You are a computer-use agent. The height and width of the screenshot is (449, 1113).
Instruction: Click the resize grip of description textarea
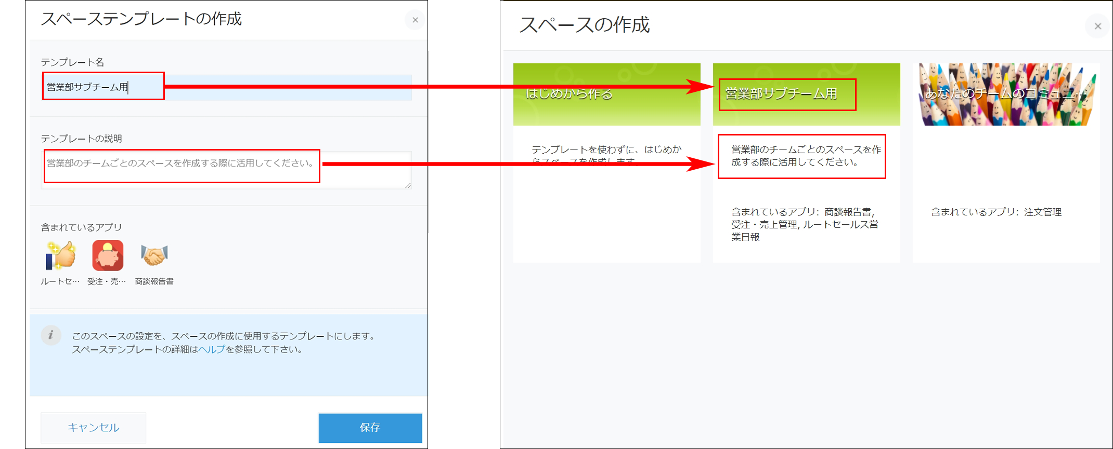(408, 185)
